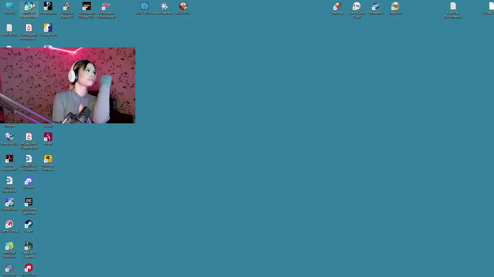494x277 pixels.
Task: Select the Wolfenstein (Multiplayer) shortcut
Action: point(106,10)
